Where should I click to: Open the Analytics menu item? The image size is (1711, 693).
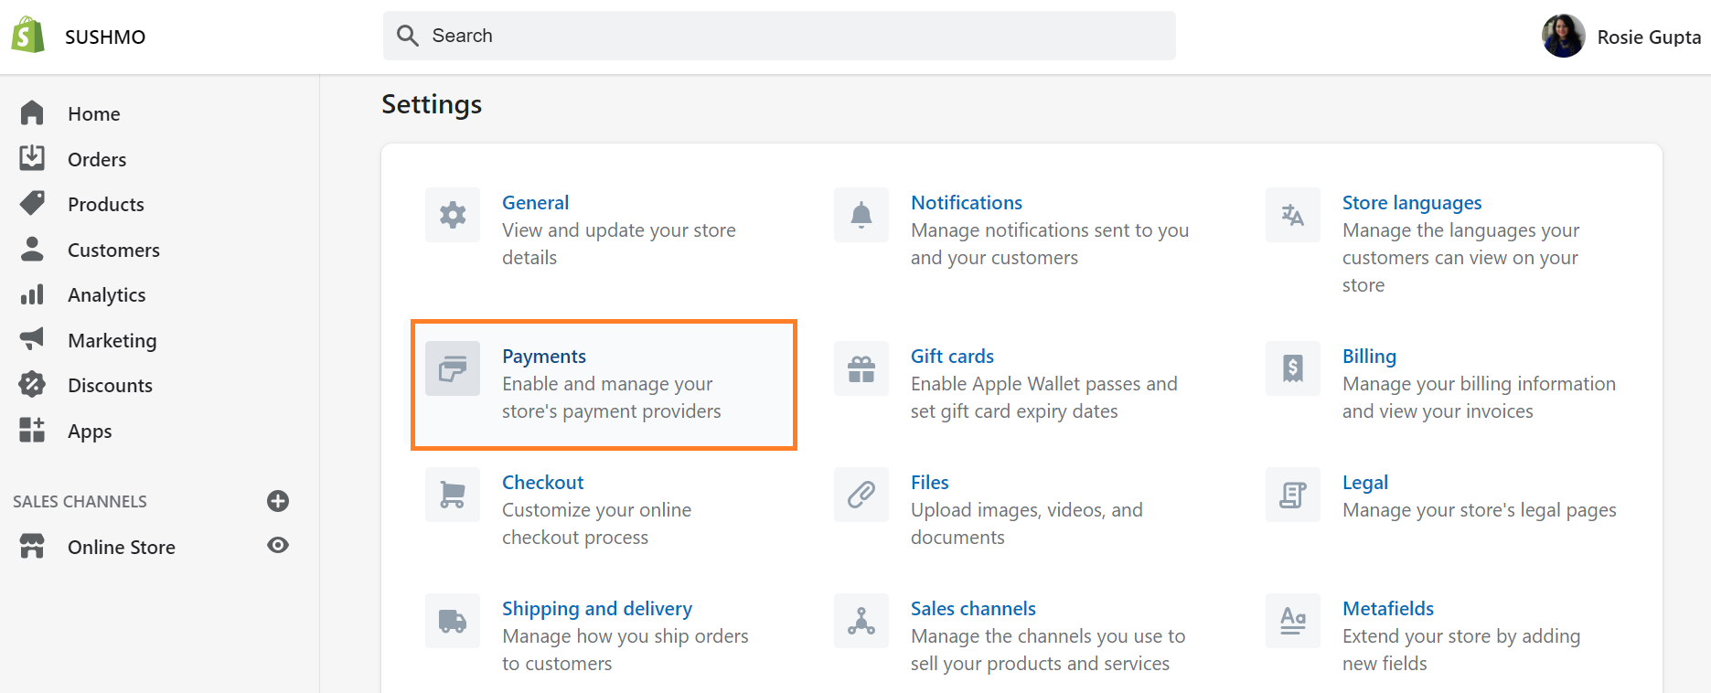107,295
